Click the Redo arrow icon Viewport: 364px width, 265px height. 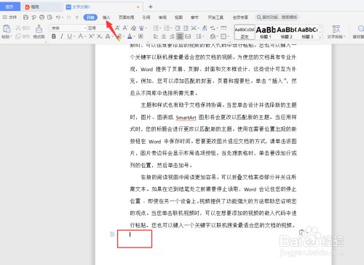pos(68,17)
